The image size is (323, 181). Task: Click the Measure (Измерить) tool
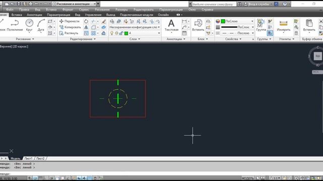coord(284,26)
